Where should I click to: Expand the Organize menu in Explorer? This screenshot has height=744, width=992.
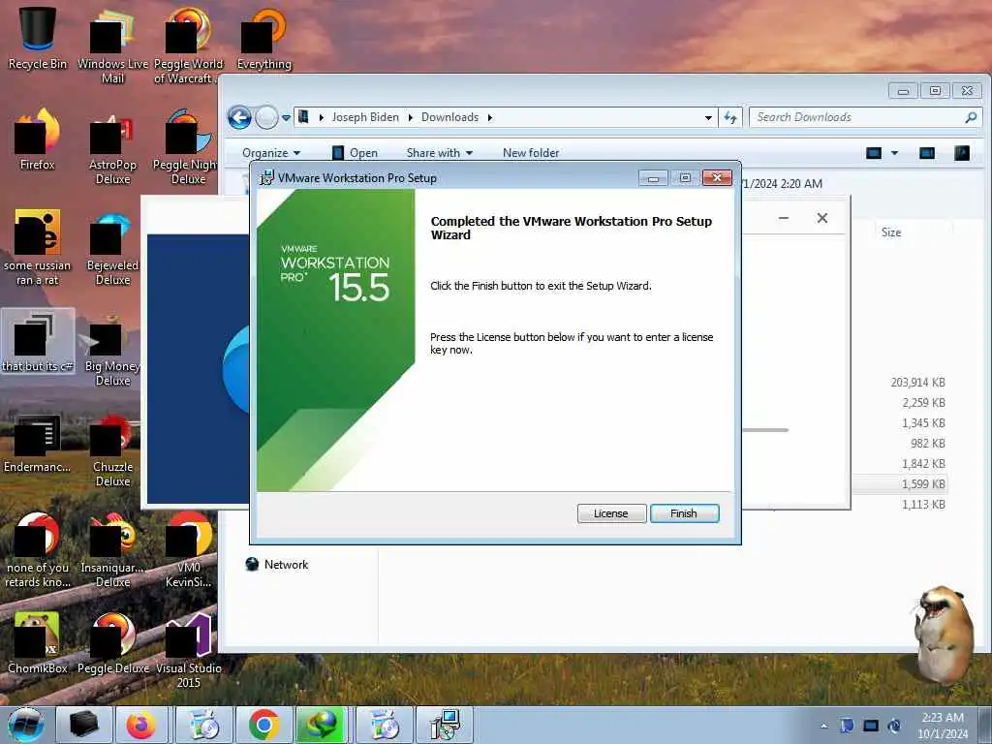[271, 153]
